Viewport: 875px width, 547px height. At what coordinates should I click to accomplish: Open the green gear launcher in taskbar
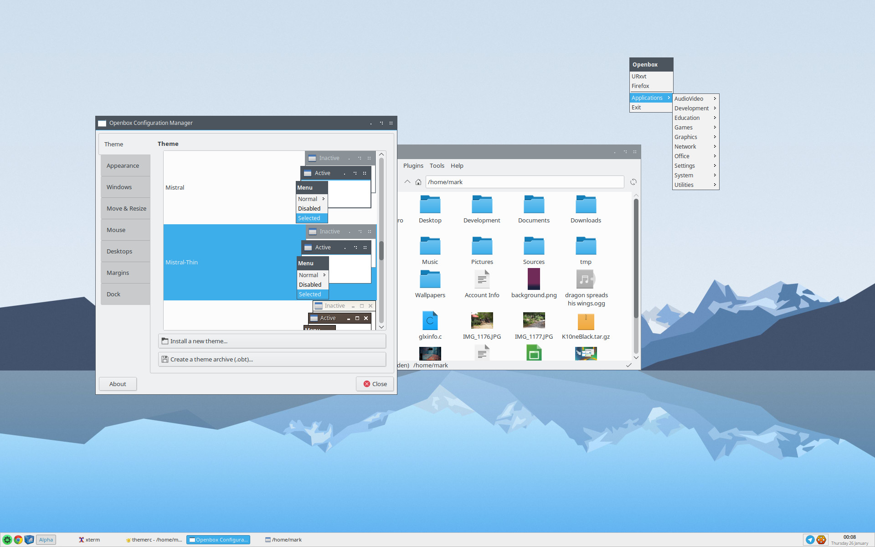tap(7, 540)
